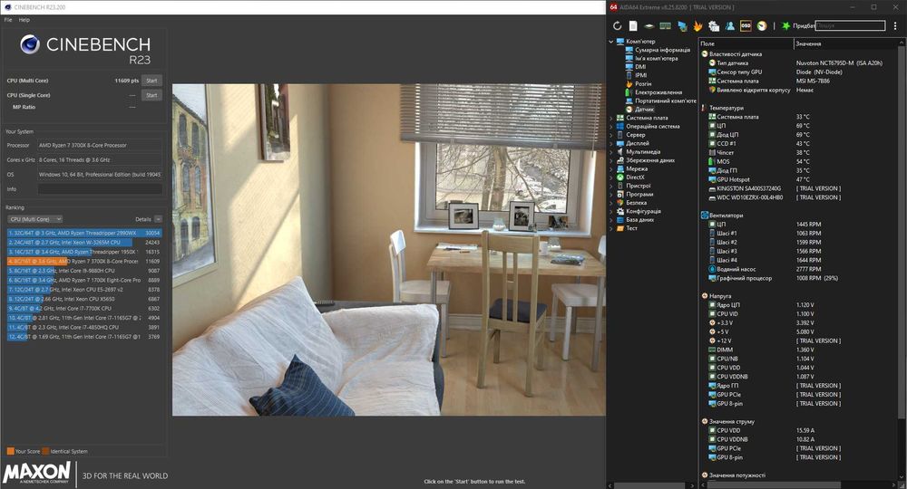Toggle the ranking Details button
Screen dimensions: 907x489
pyautogui.click(x=158, y=219)
